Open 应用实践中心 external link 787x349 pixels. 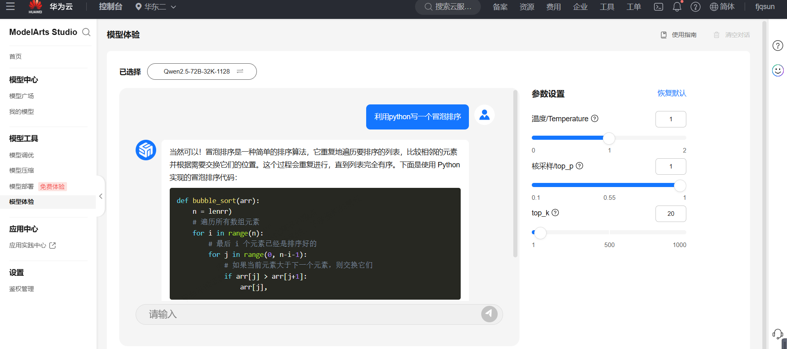(x=32, y=245)
